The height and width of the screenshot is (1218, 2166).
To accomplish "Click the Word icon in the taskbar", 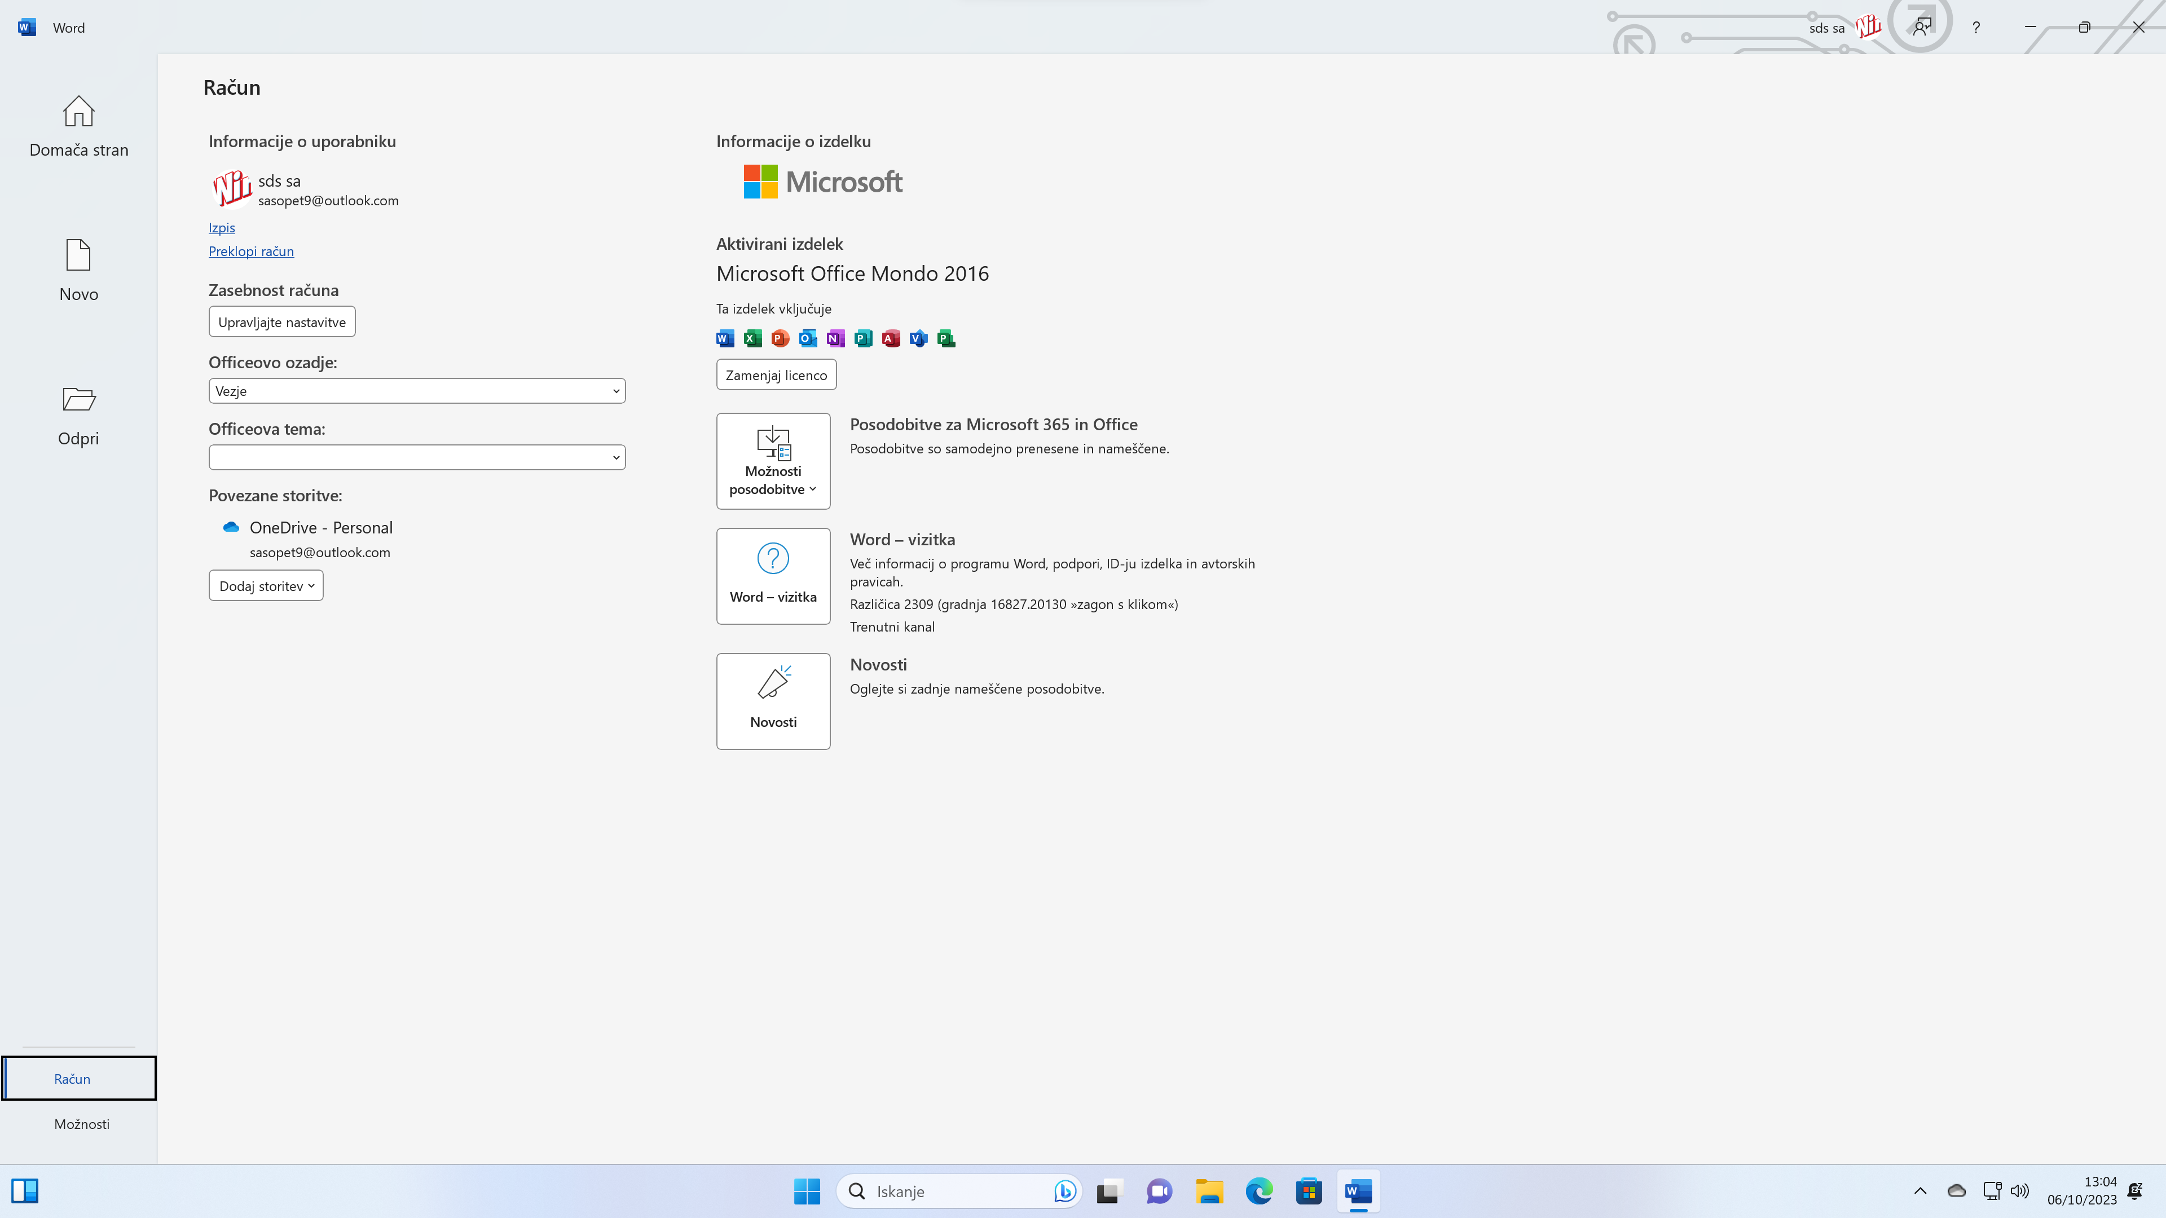I will pos(1359,1191).
